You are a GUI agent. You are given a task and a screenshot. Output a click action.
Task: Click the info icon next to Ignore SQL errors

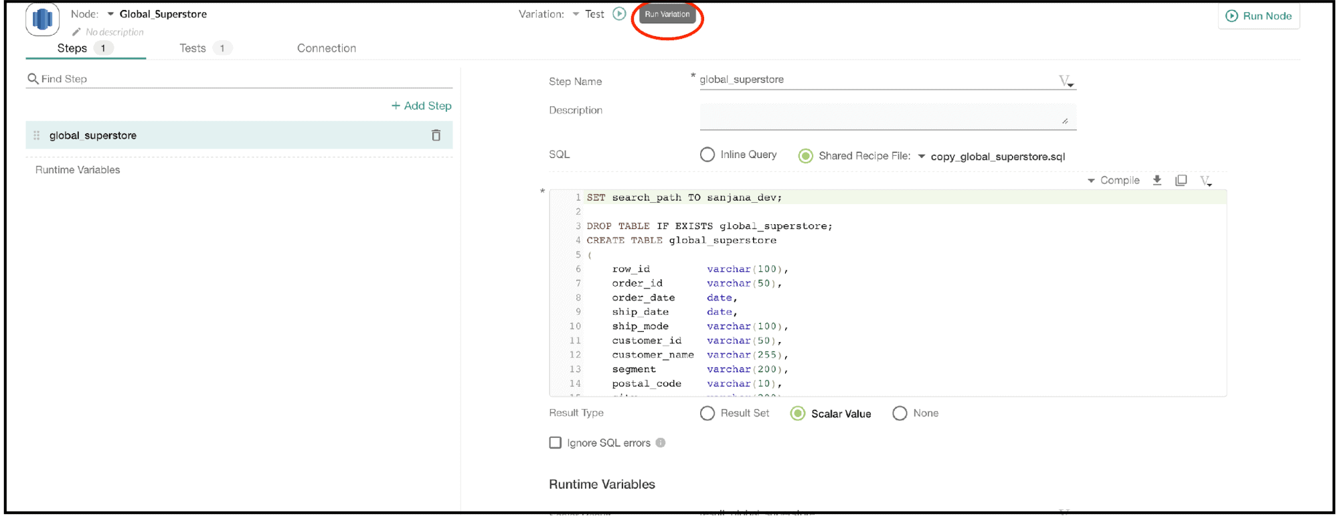[661, 442]
